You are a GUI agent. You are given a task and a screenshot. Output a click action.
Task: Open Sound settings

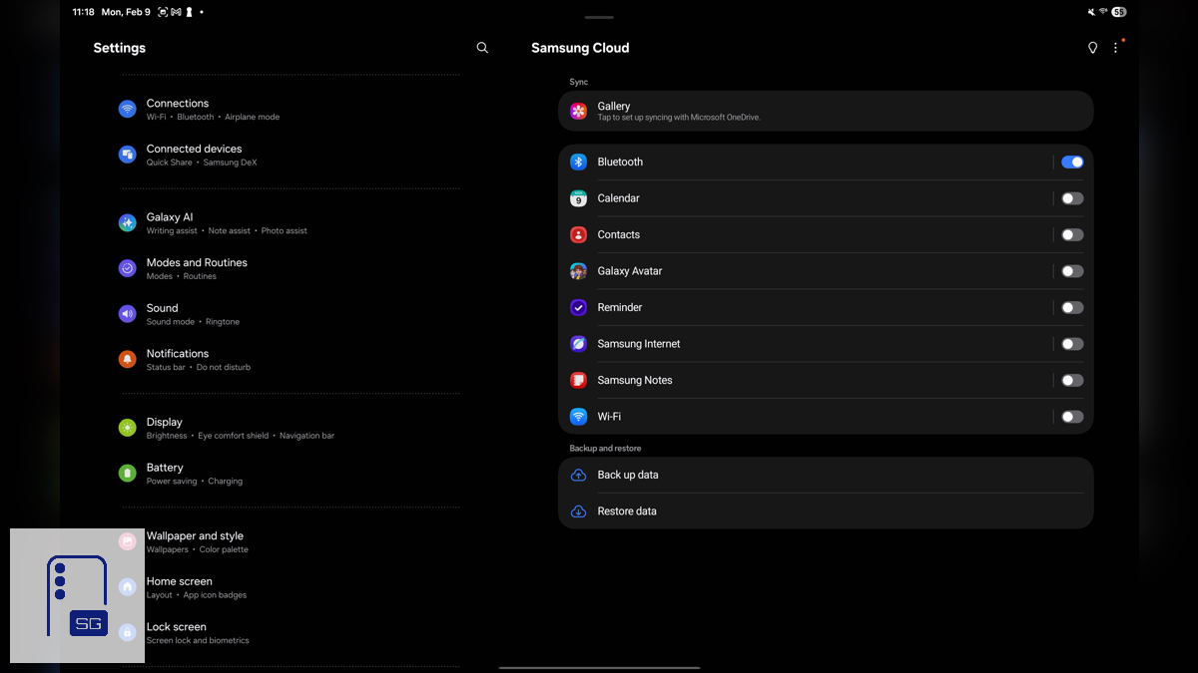[290, 314]
